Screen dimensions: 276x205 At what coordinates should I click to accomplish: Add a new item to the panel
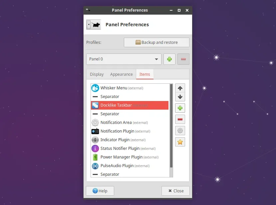[180, 108]
